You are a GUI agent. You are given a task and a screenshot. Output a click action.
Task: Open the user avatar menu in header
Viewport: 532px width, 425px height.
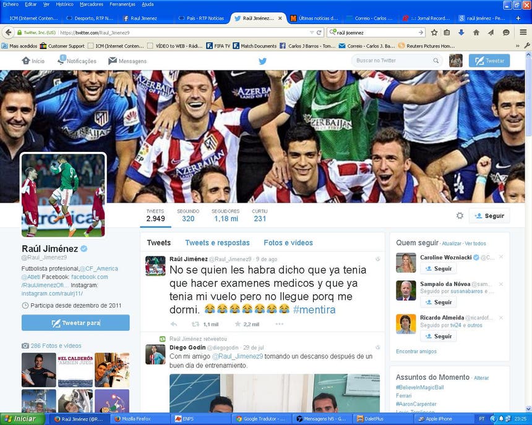(x=455, y=61)
